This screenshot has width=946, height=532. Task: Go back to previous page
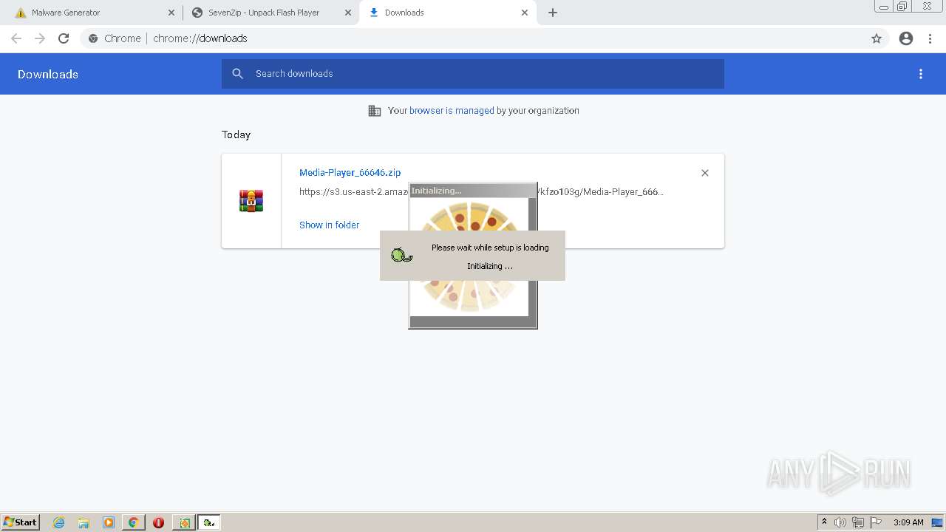tap(16, 38)
